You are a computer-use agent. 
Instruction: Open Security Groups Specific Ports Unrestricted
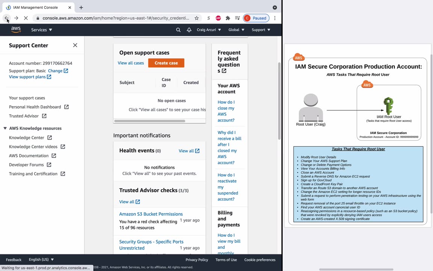(x=151, y=245)
